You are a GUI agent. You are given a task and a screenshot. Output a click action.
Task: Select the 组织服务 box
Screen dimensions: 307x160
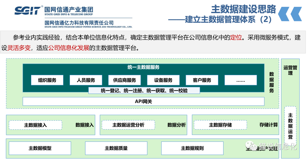pyautogui.click(x=47, y=80)
